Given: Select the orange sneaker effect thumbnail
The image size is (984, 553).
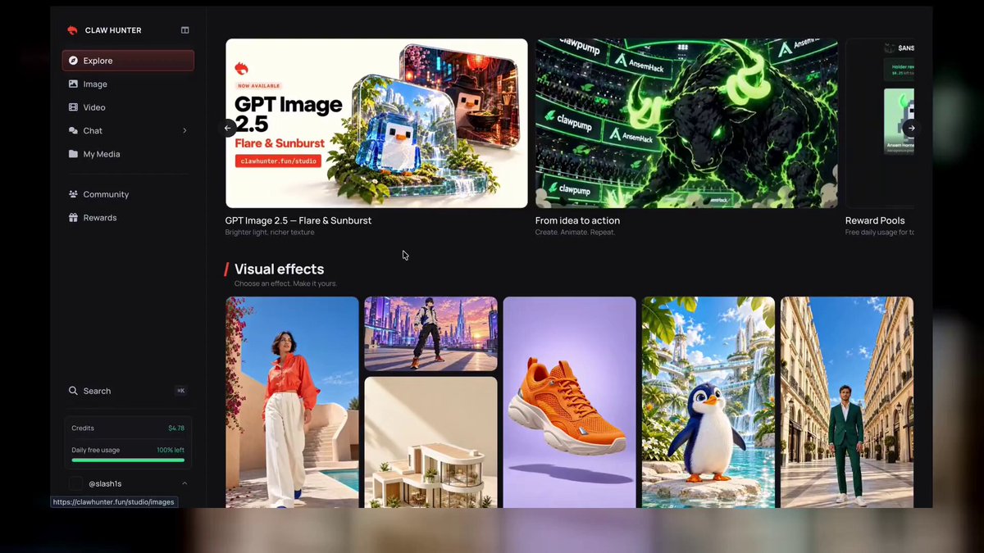Looking at the screenshot, I should pyautogui.click(x=569, y=402).
